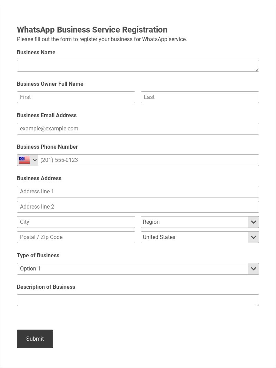Open the Region dropdown
Screen dimensions: 276x368
200,222
